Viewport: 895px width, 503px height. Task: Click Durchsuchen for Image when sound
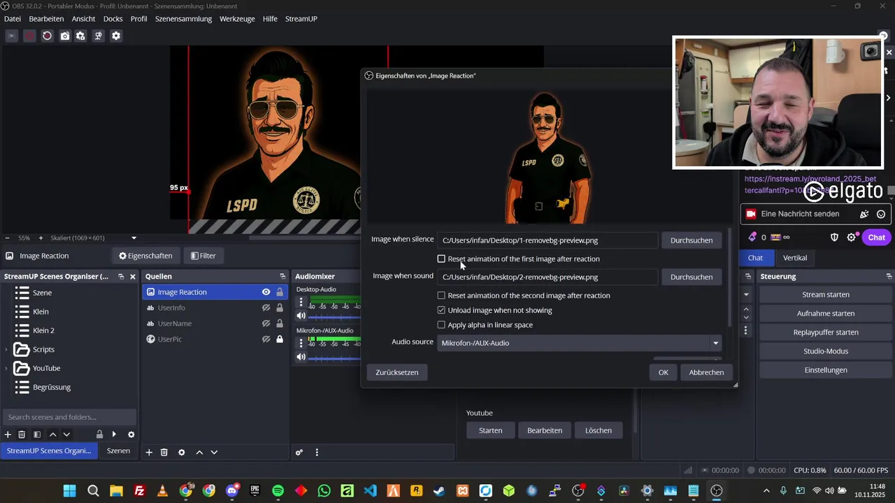click(x=692, y=277)
